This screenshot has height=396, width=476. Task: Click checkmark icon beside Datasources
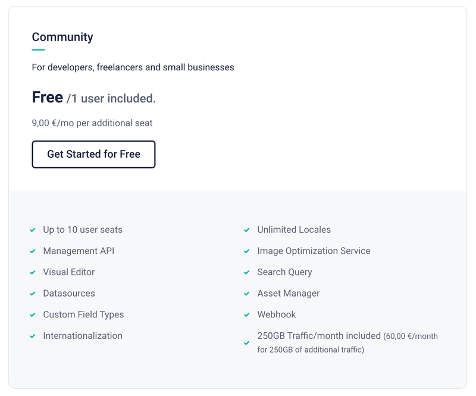tap(33, 294)
